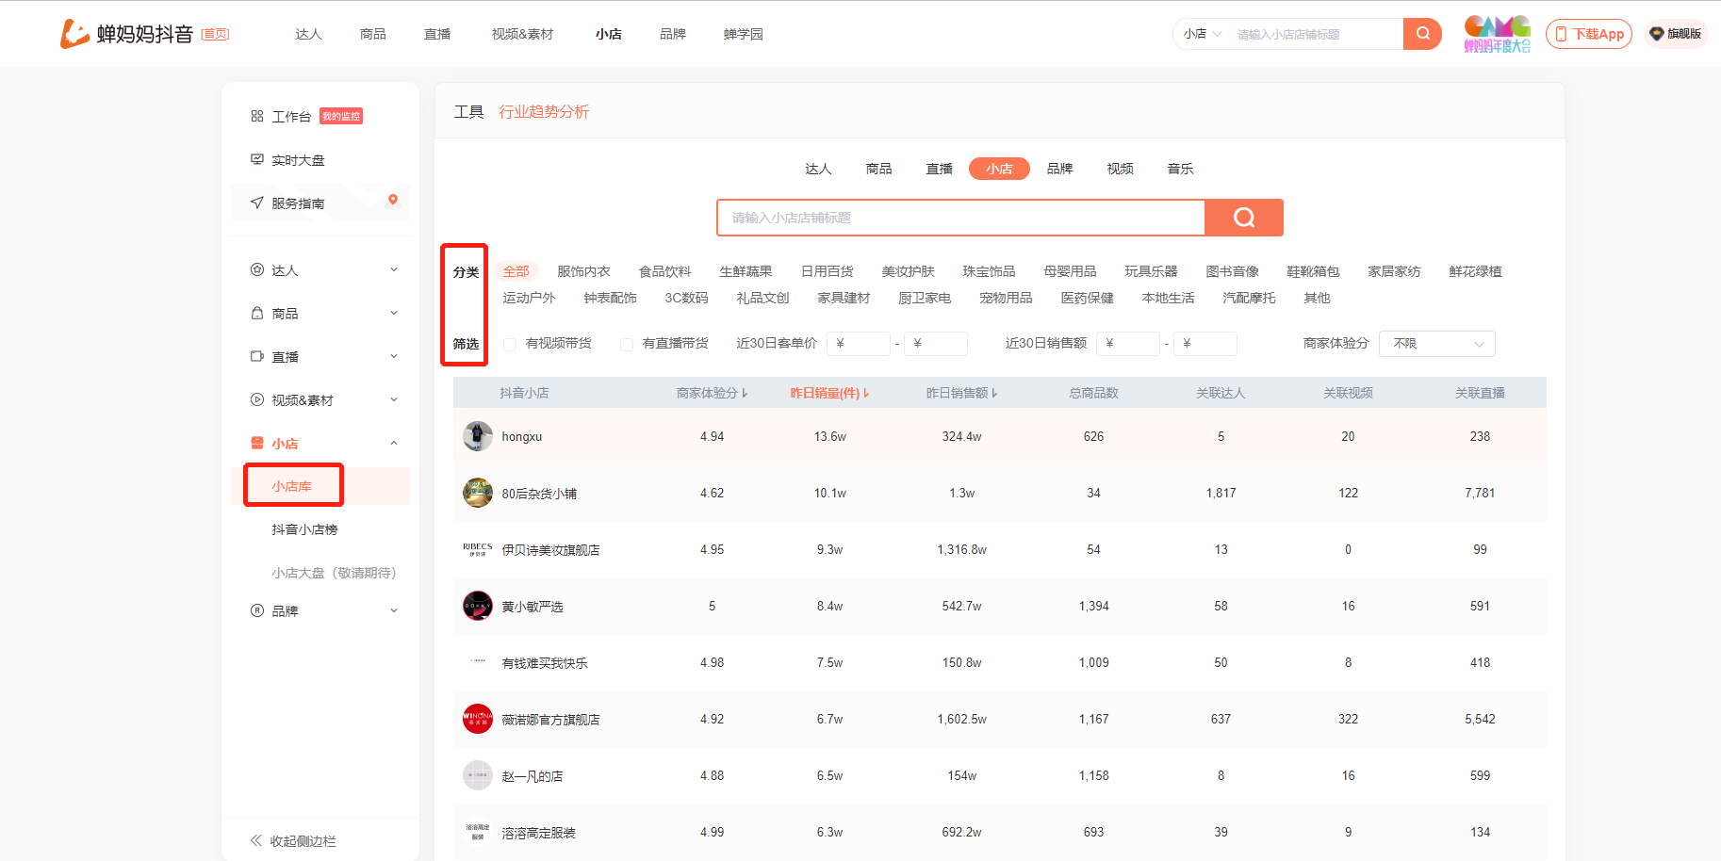
Task: Sort by 昨日销售额 column arrow
Action: point(994,393)
